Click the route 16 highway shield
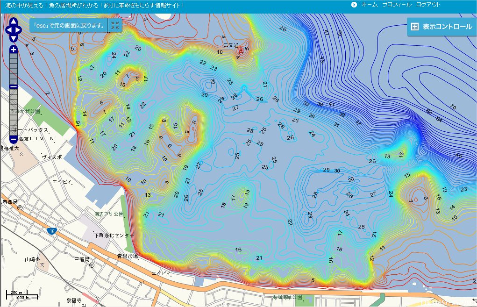 [52, 231]
